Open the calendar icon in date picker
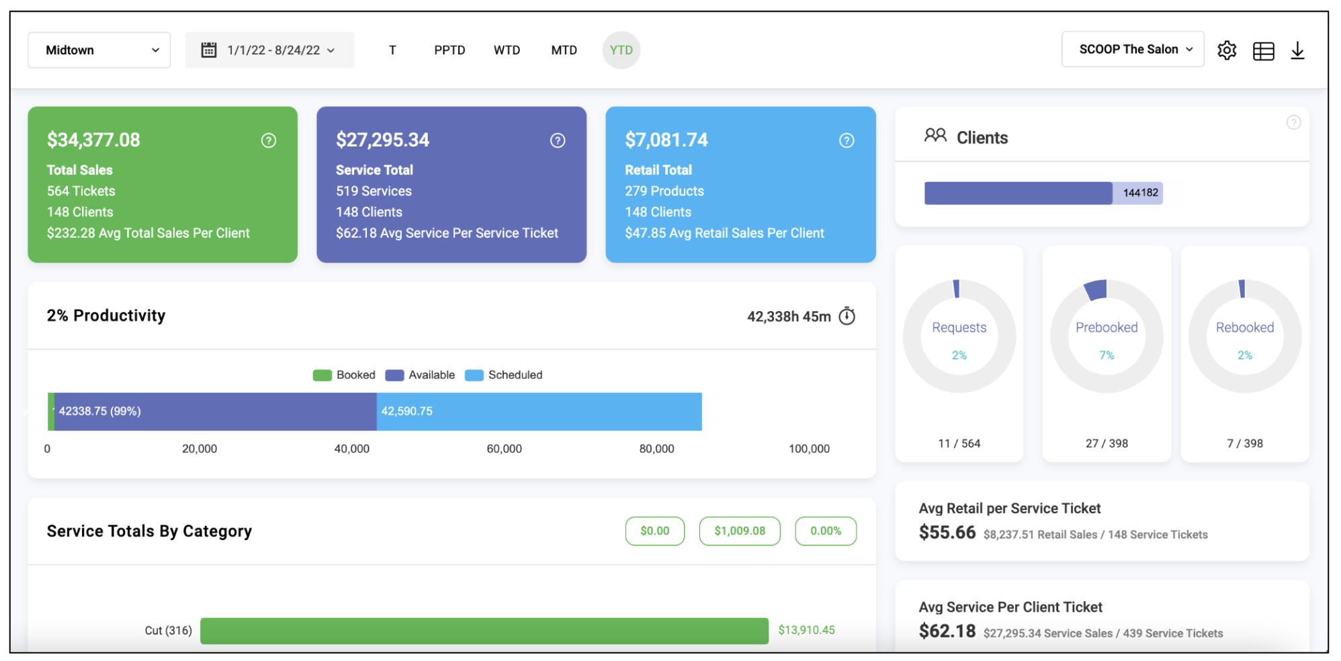 click(x=209, y=50)
